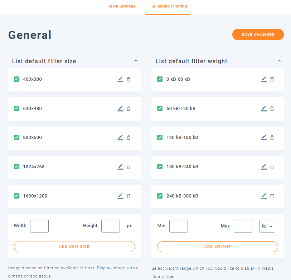
Task: Uncheck the 1024x768 size filter
Action: pos(16,167)
